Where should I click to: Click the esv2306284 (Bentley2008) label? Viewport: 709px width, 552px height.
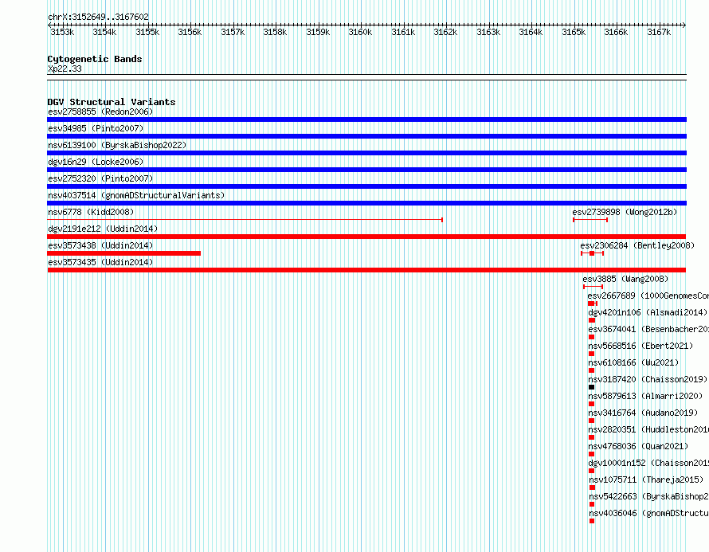tap(637, 245)
